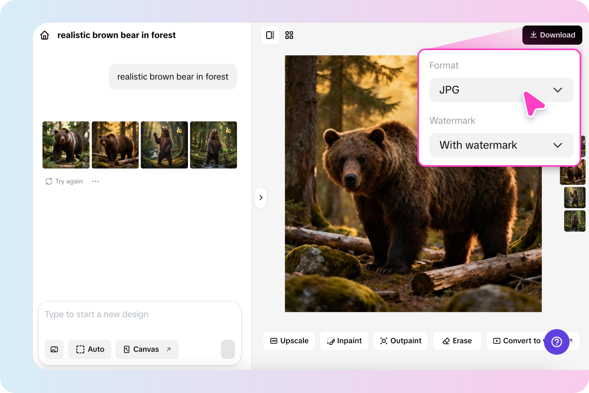The height and width of the screenshot is (393, 589).
Task: Open the help question-mark bubble
Action: 556,342
